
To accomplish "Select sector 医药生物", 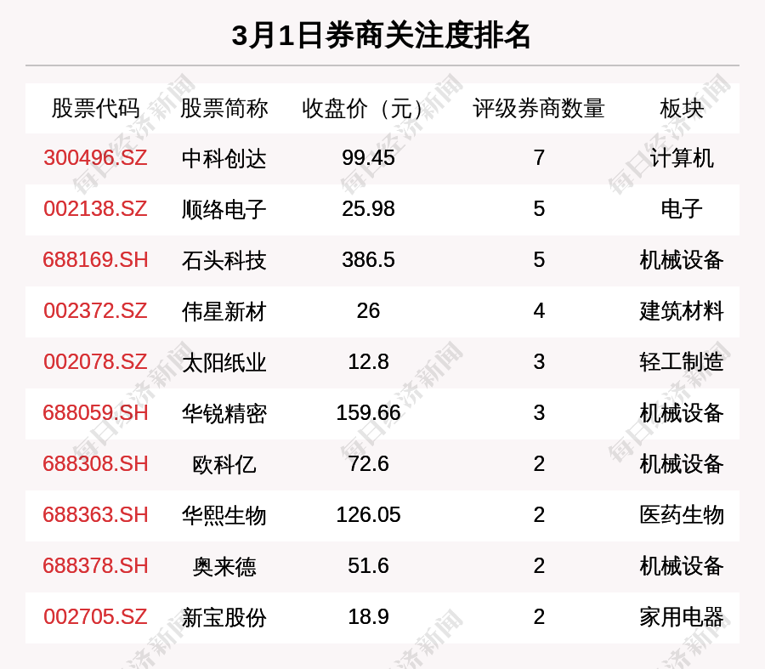I will click(x=682, y=515).
